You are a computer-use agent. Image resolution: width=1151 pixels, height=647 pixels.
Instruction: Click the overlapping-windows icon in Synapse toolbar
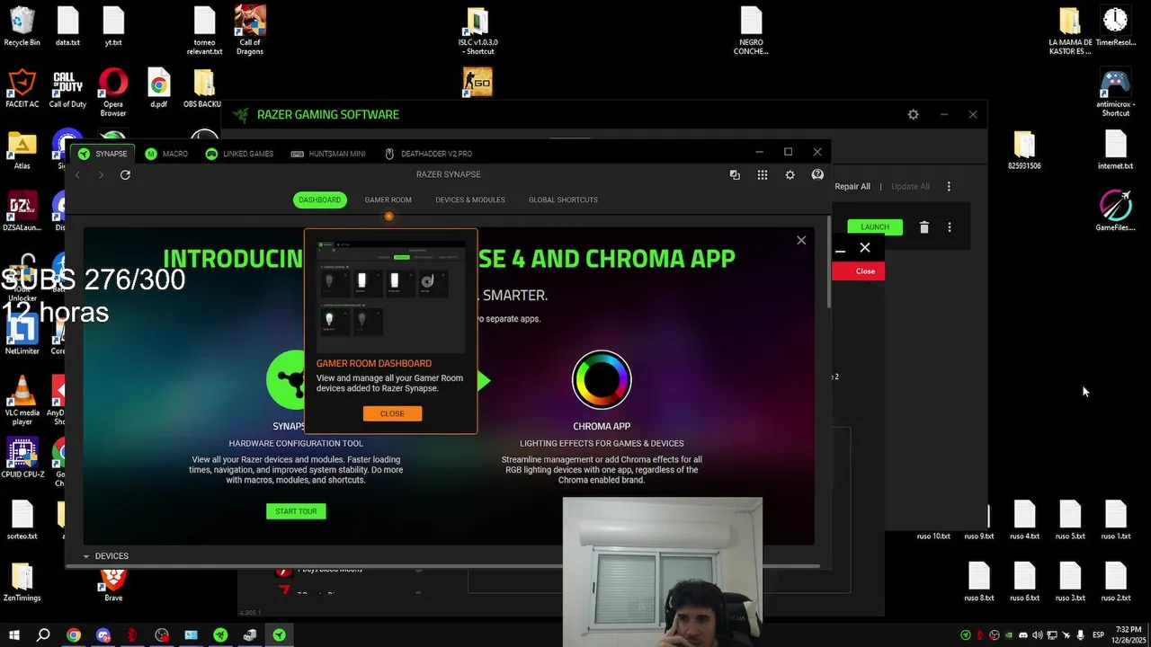(735, 175)
